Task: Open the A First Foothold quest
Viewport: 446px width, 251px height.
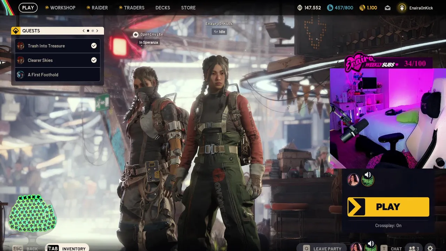Action: point(57,75)
